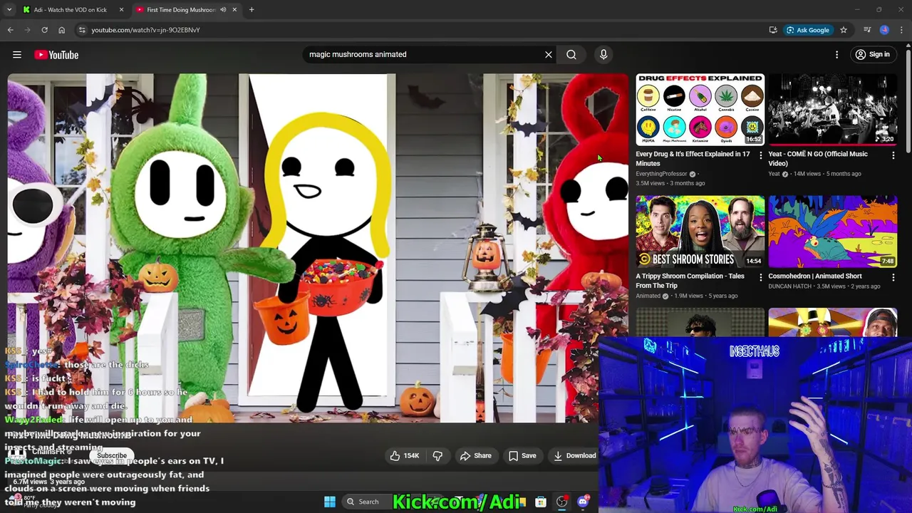The image size is (912, 513).
Task: Open more options for the Yeat video
Action: pos(893,155)
